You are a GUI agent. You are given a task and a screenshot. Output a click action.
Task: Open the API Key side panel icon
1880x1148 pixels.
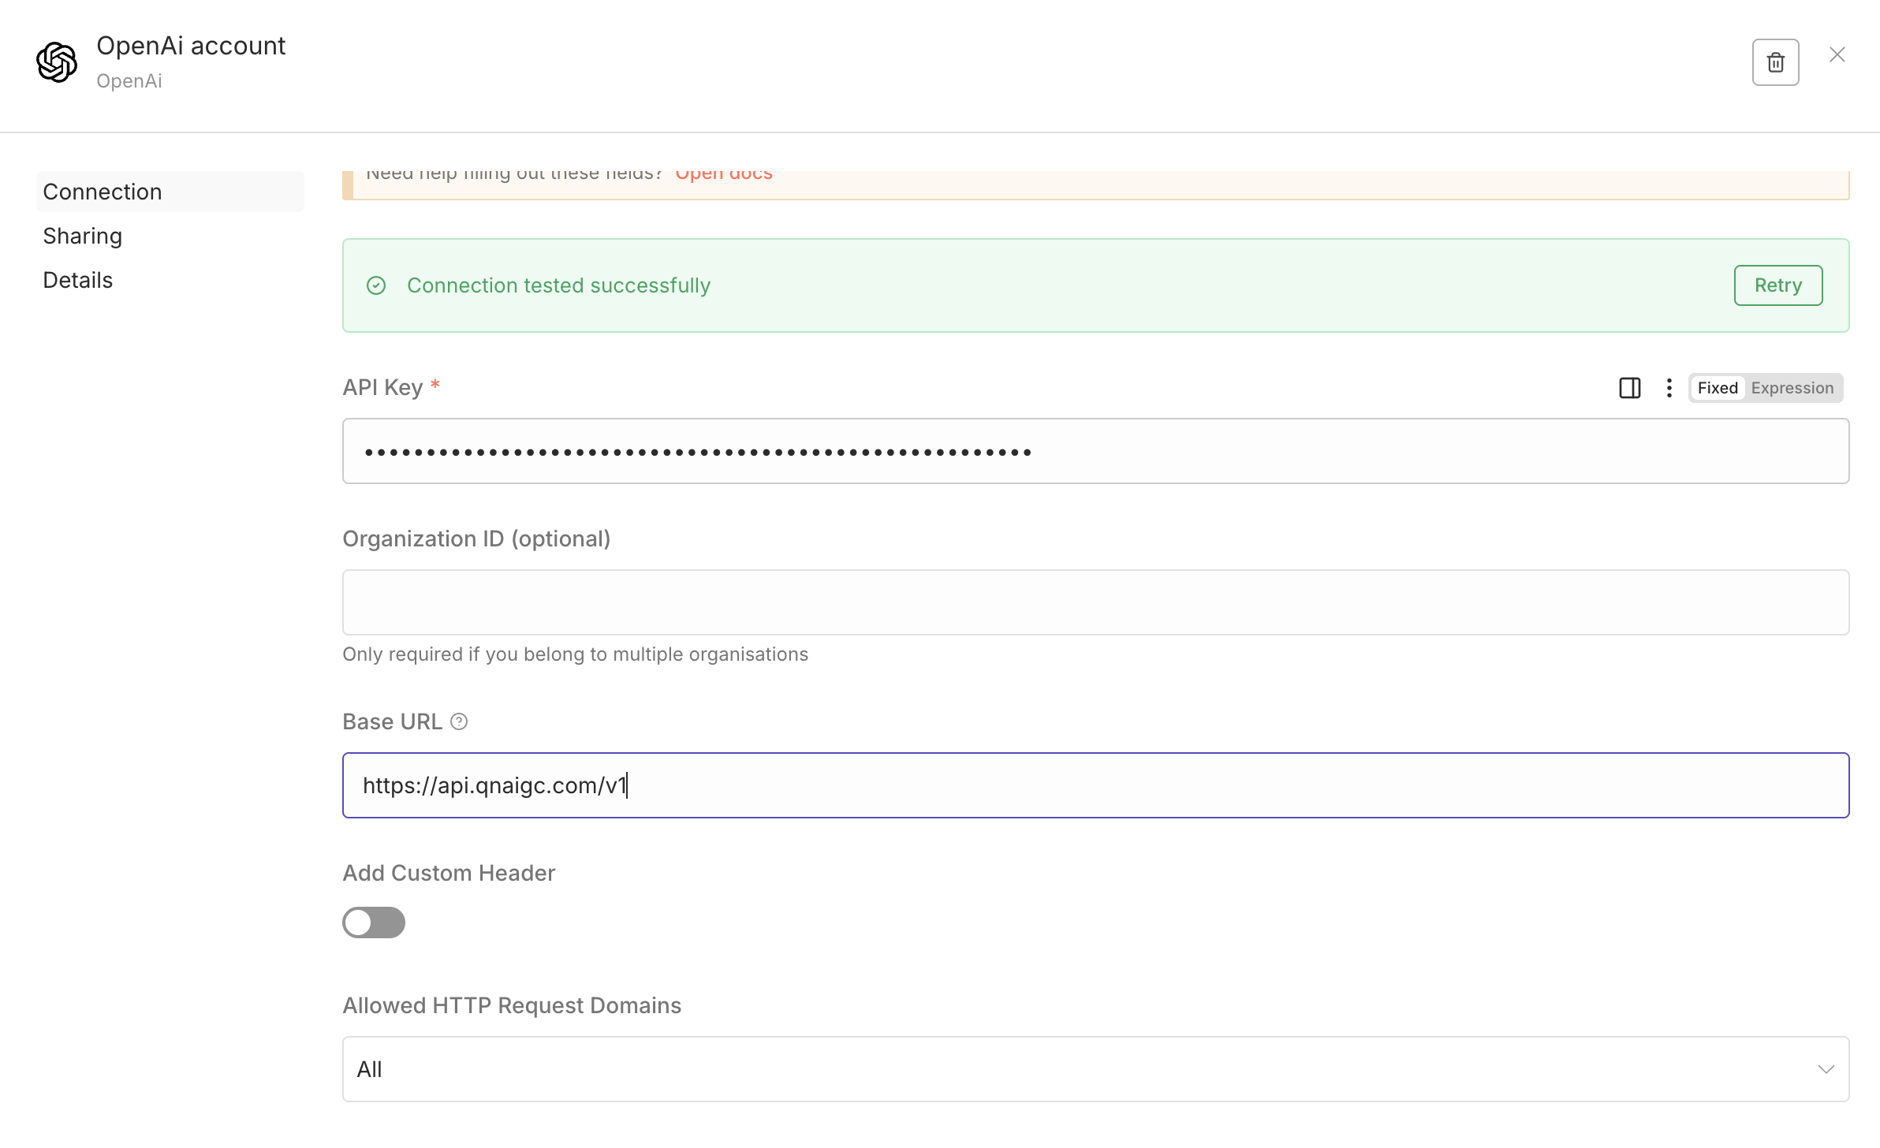(1629, 388)
